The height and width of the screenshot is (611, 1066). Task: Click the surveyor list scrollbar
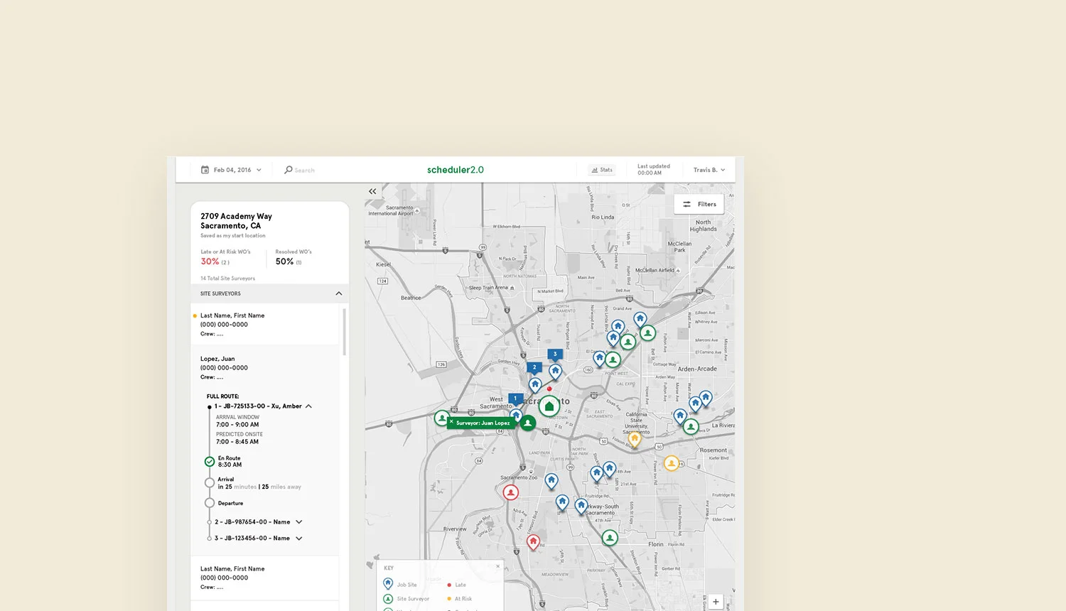(345, 332)
